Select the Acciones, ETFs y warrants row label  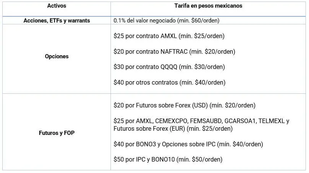point(57,21)
